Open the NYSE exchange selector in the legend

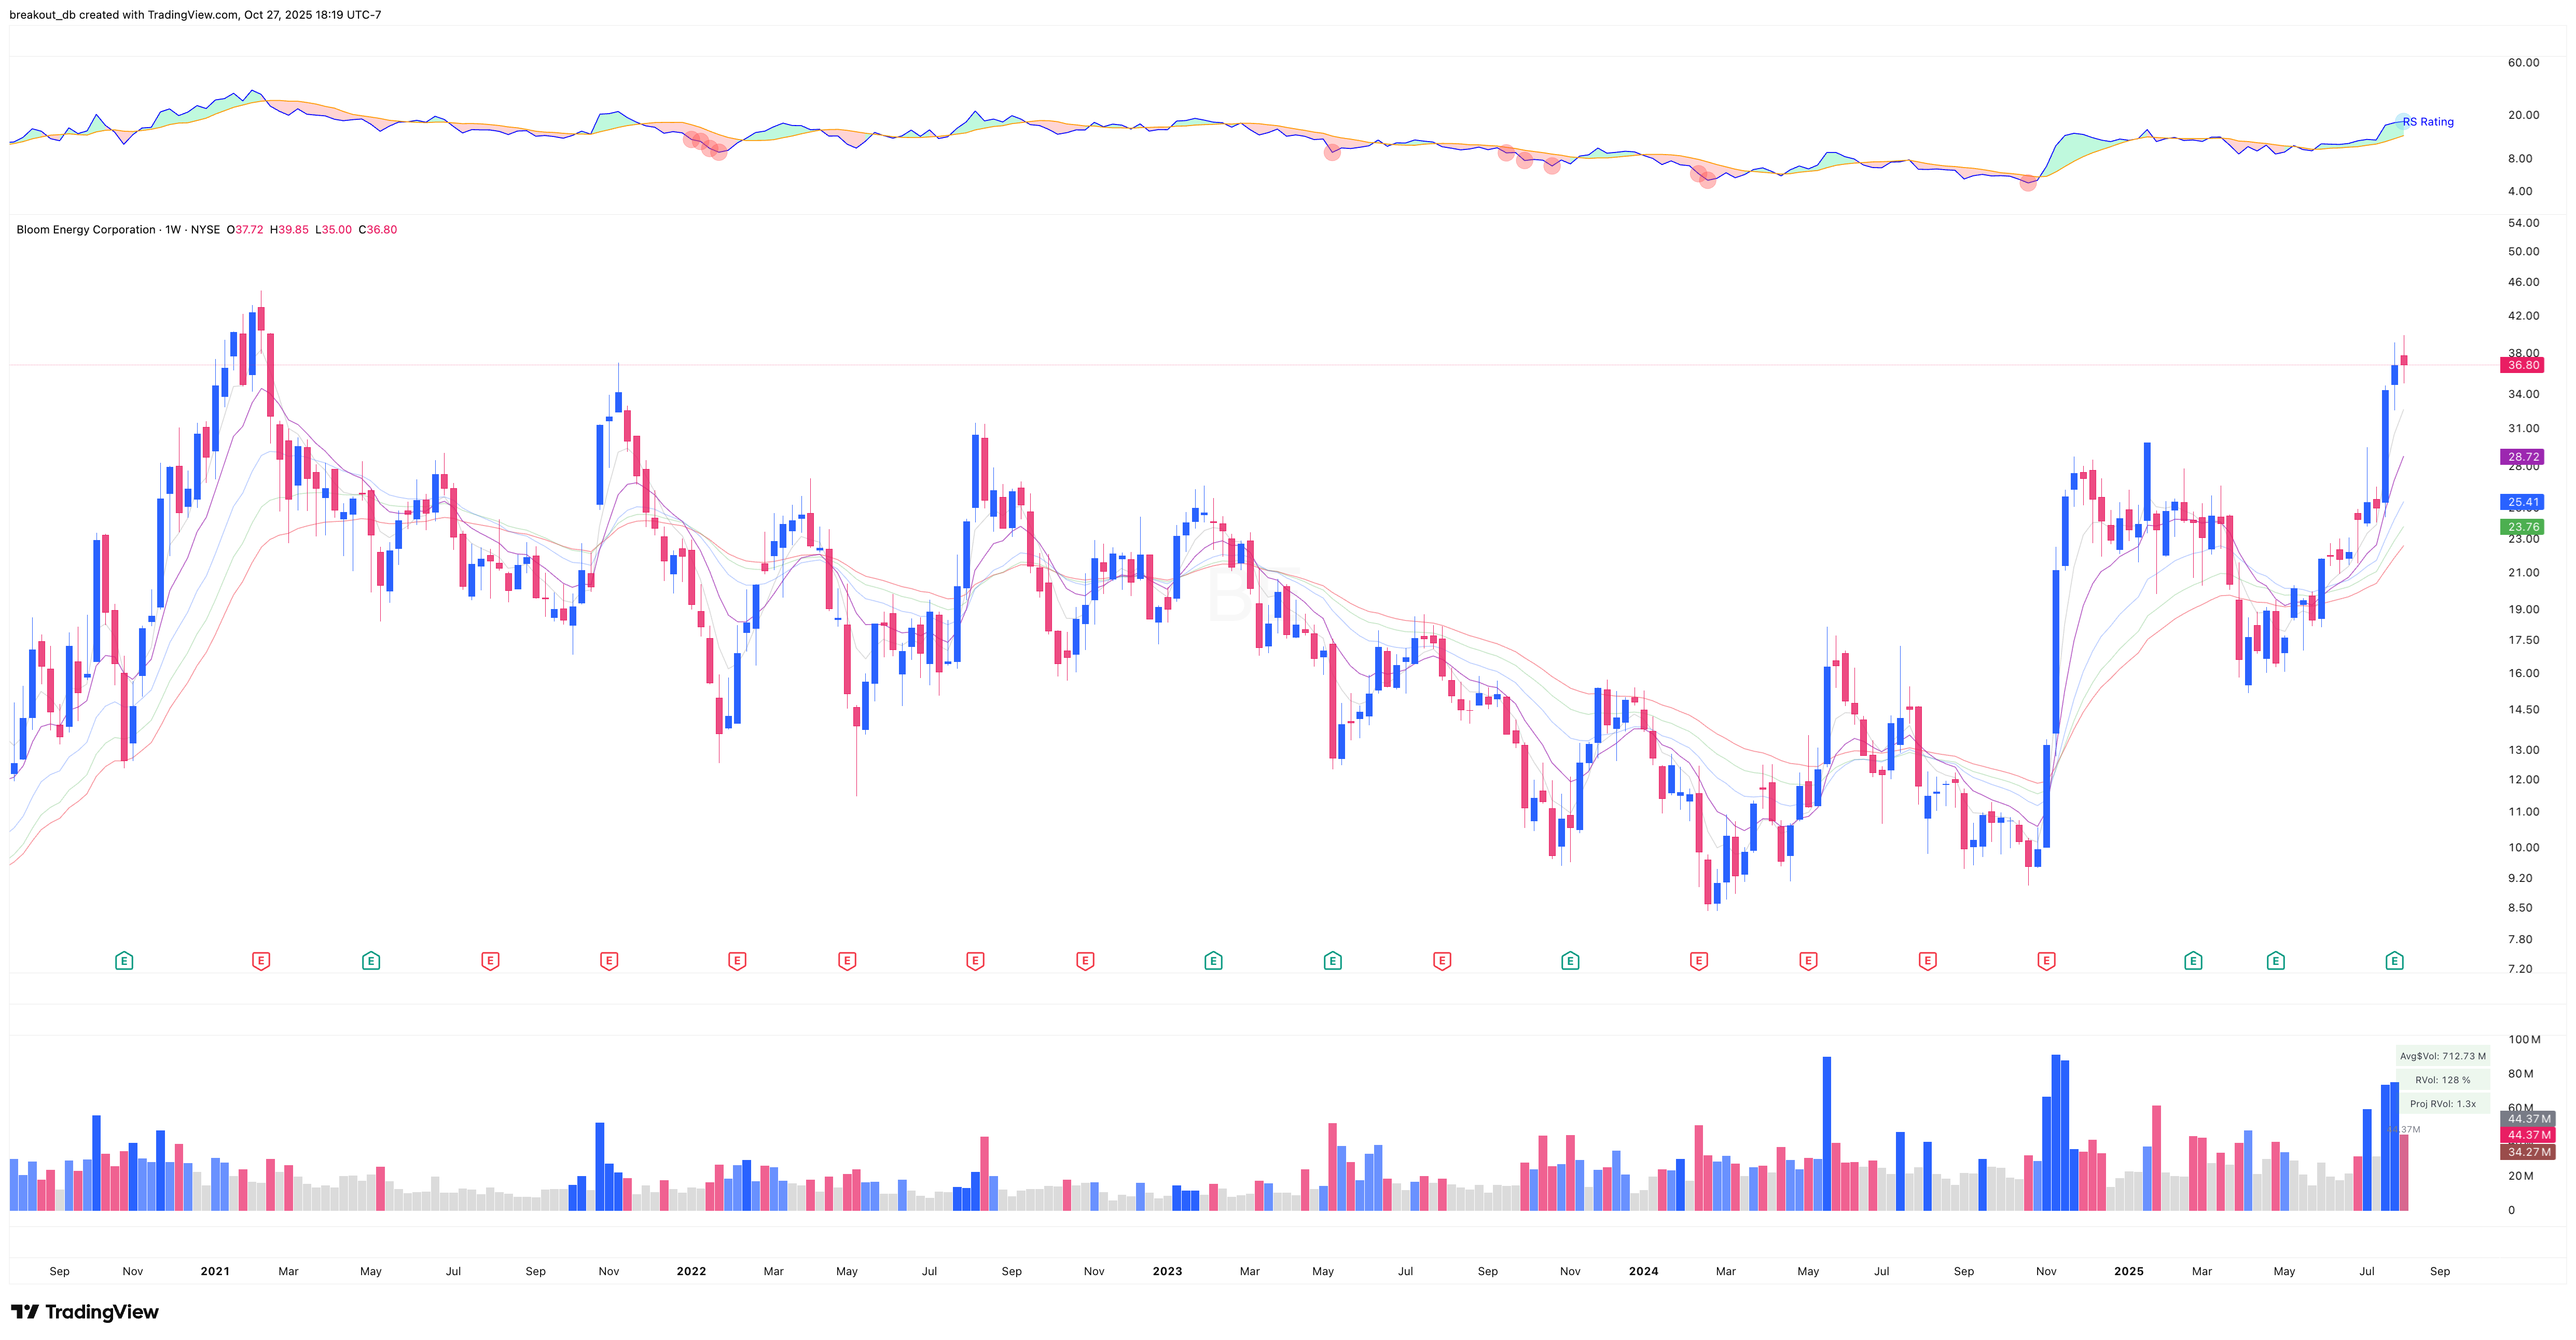click(x=207, y=229)
